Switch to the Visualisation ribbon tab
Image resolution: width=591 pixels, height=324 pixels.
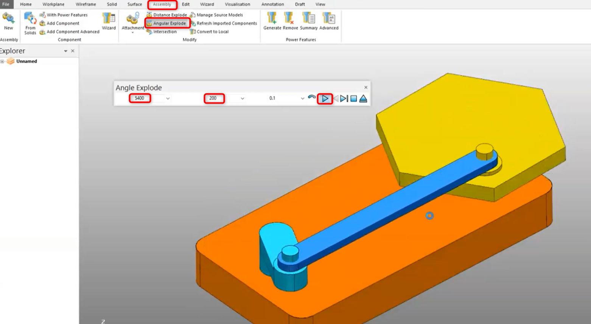pos(237,4)
